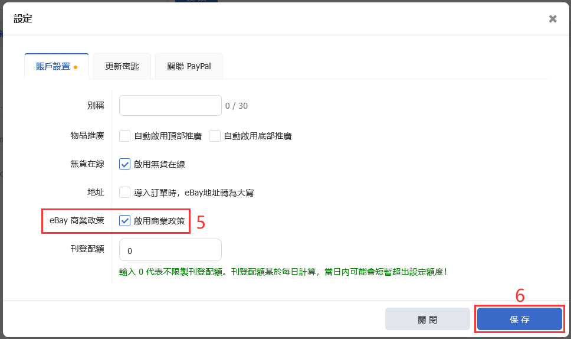Click the eBay 商業政策 row label

(x=77, y=221)
